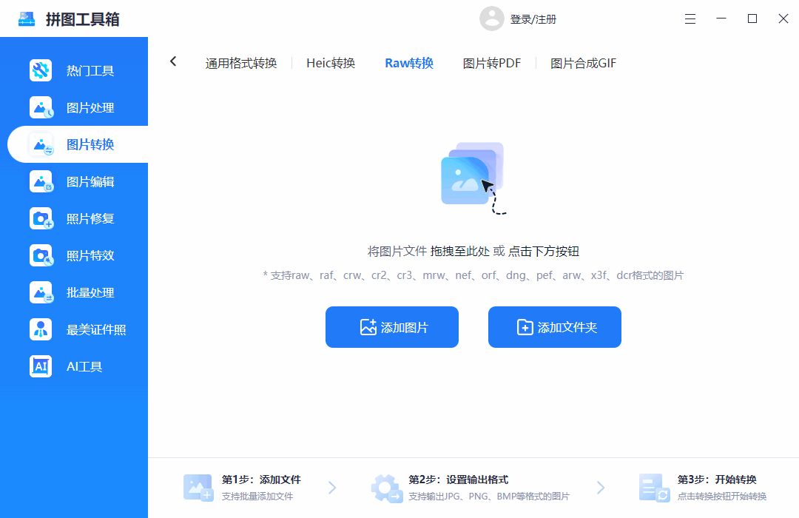This screenshot has height=518, width=799.
Task: Open 照片修复 menu label
Action: [x=90, y=218]
